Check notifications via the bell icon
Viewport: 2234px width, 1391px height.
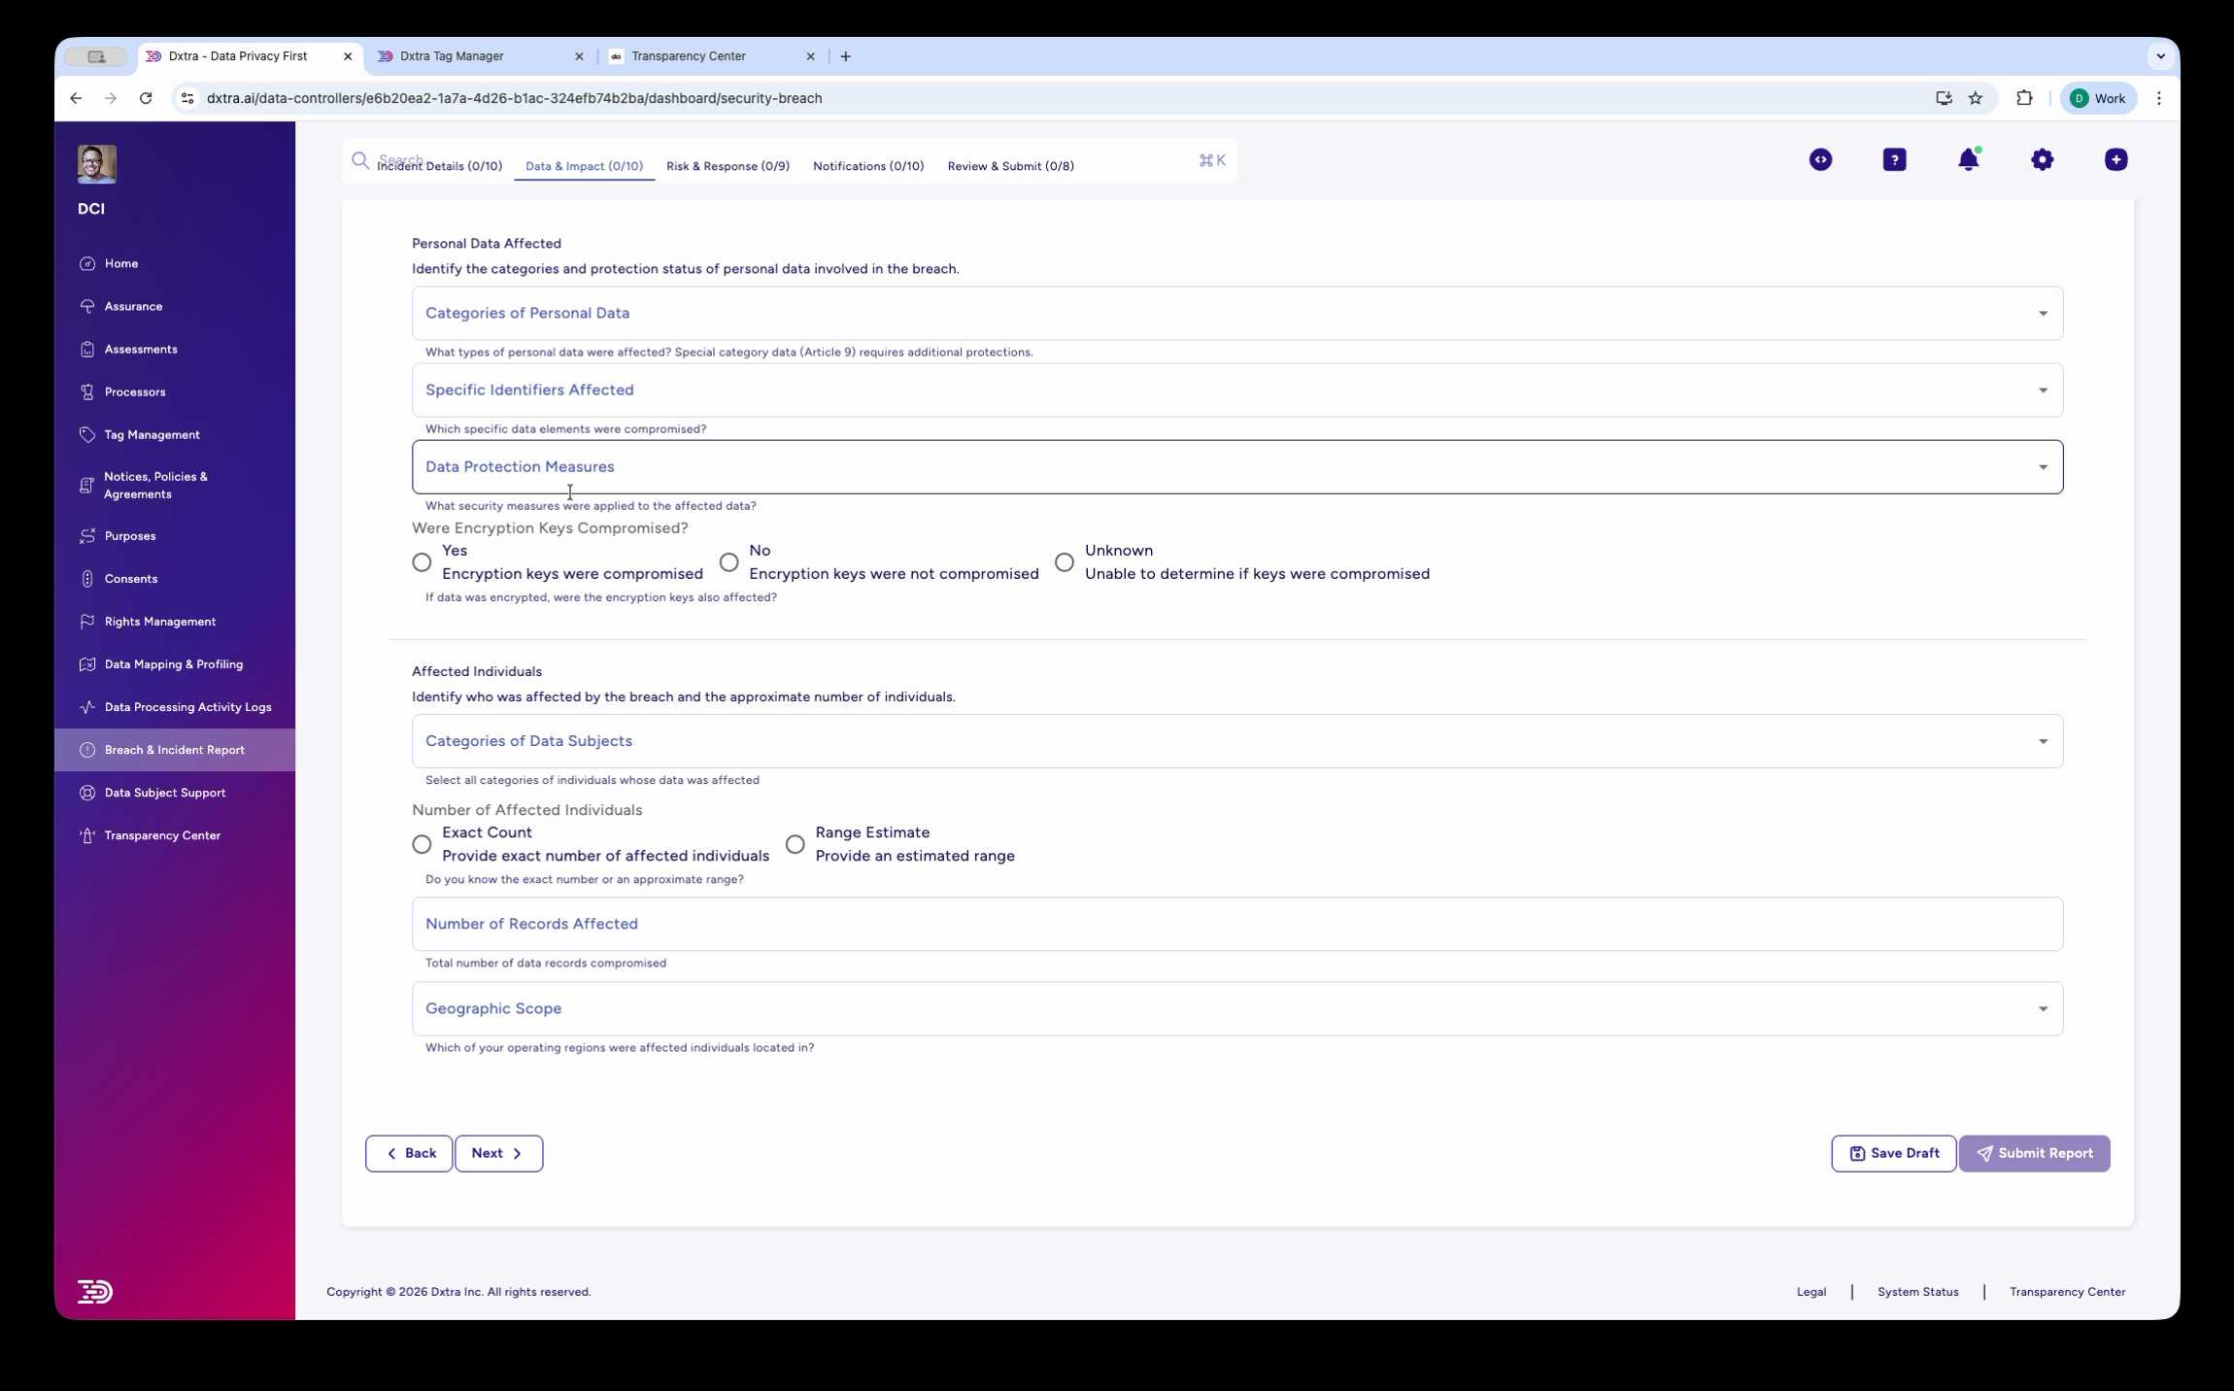tap(1969, 159)
